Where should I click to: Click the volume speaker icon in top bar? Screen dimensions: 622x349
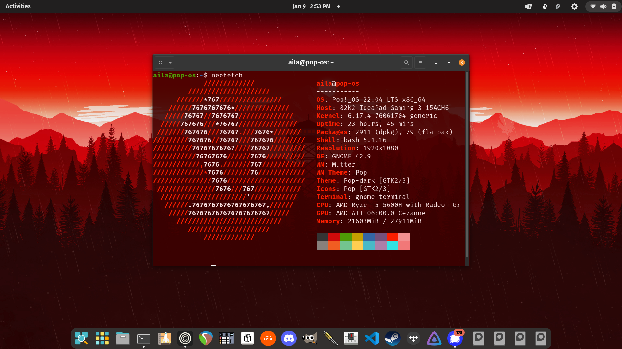click(604, 6)
